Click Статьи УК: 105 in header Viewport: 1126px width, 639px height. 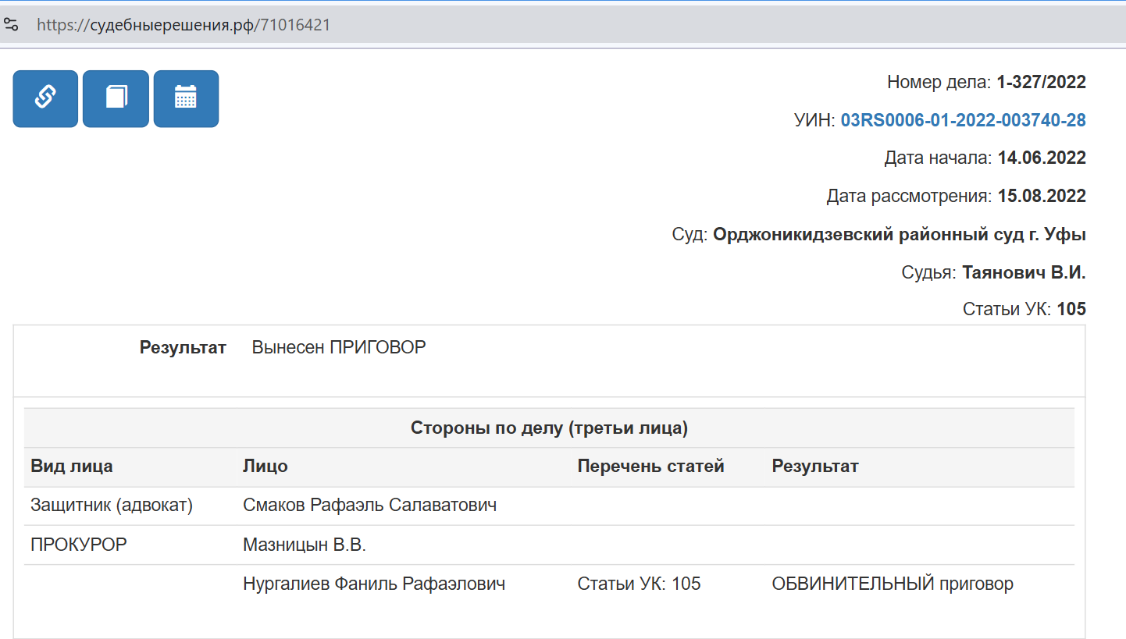click(1024, 310)
